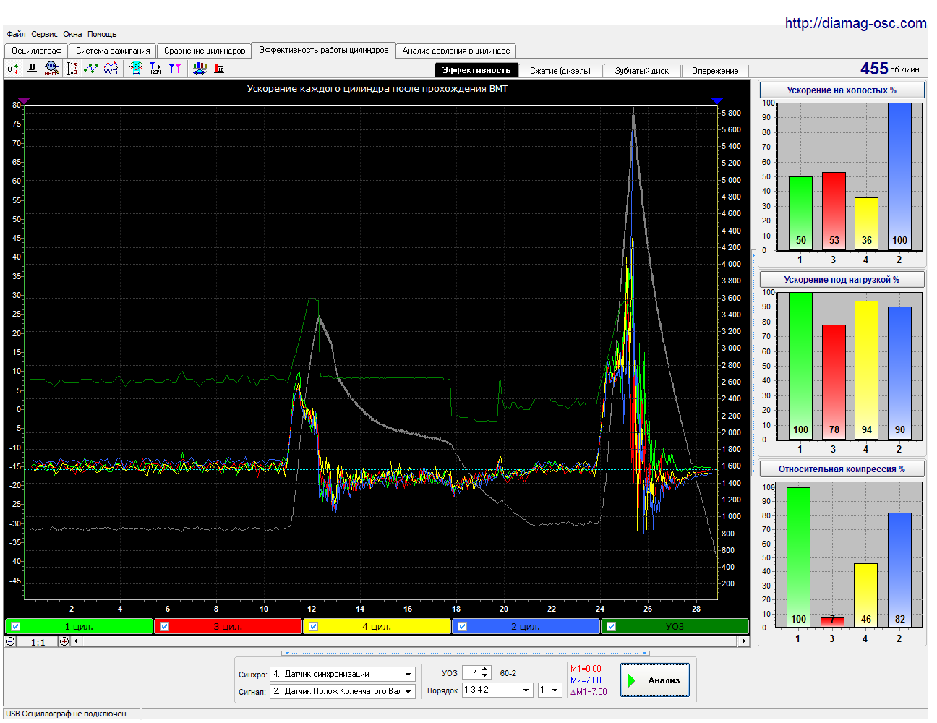This screenshot has width=937, height=723.
Task: Click the green 1 цил. legend bar
Action: point(80,627)
